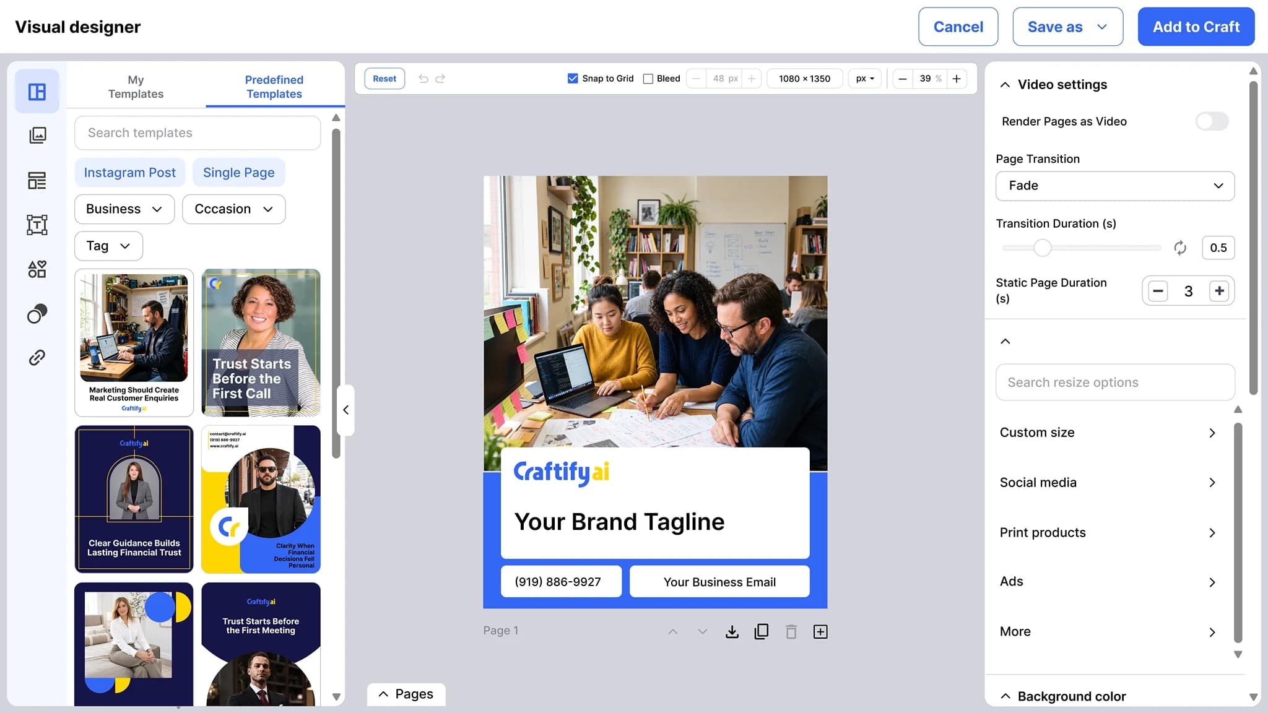Open the Page Transition Fade dropdown

coord(1115,186)
